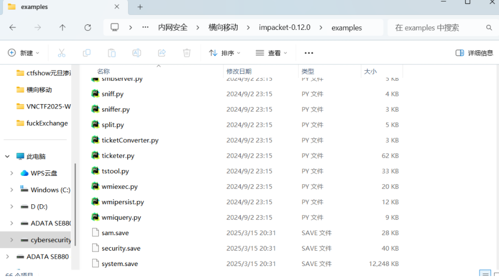
Task: Expand the last ADATA SE880 tree node
Action: 7,257
